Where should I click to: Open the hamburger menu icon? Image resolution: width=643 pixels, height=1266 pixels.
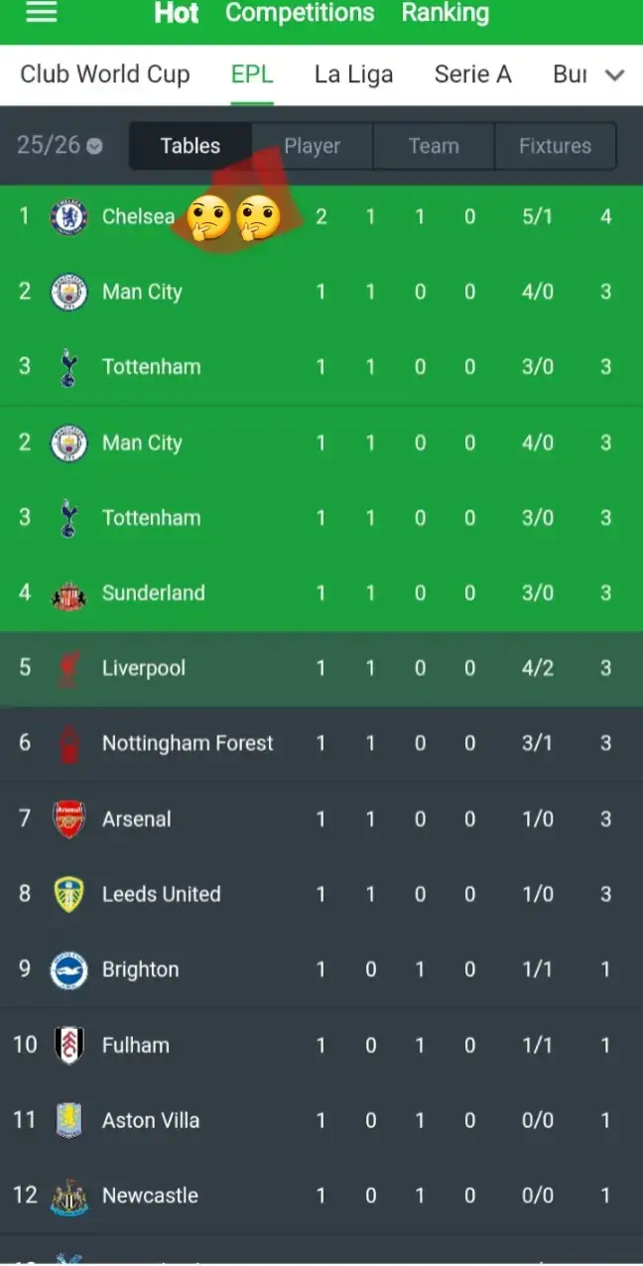[41, 12]
